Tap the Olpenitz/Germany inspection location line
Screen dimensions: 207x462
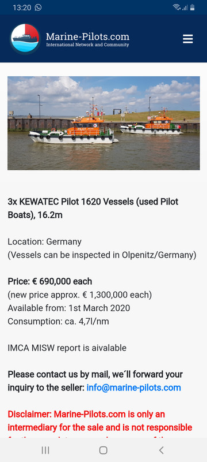point(102,255)
